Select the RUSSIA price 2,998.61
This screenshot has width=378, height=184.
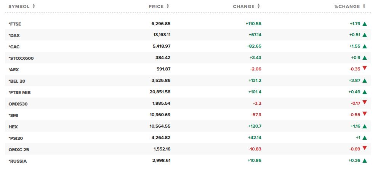point(161,160)
